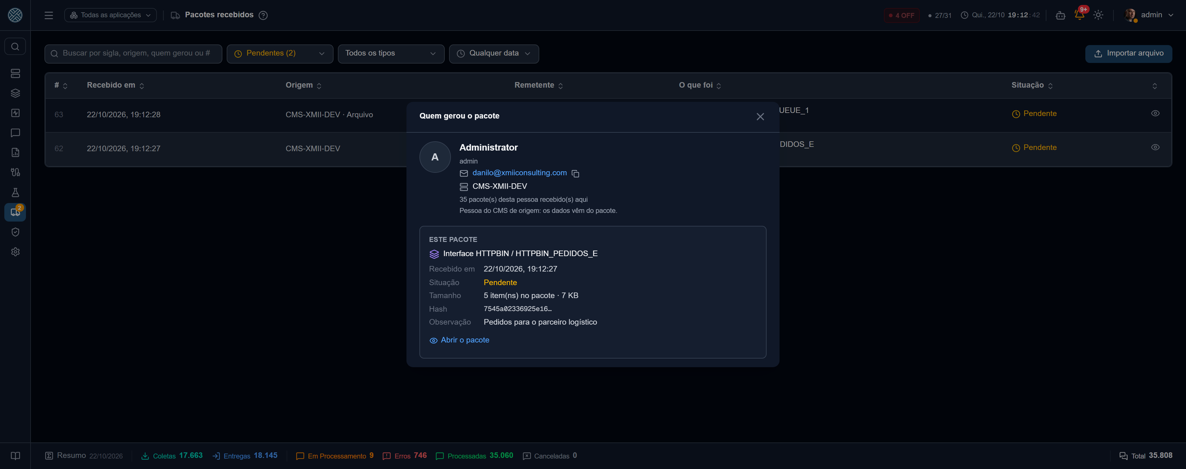
Task: Copy the email address with the copy icon
Action: coord(575,173)
